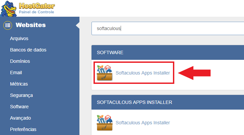244x135 pixels.
Task: Open Arquivos in the sidebar
Action: pyautogui.click(x=19, y=38)
